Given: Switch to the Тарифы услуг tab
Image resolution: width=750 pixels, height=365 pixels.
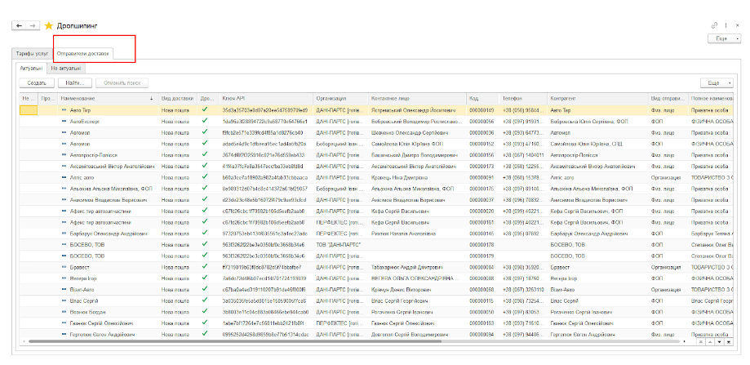Looking at the screenshot, I should click(31, 54).
